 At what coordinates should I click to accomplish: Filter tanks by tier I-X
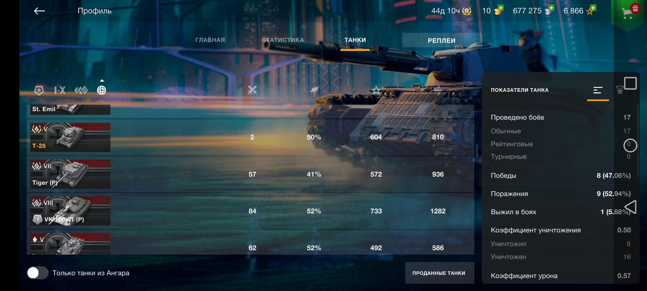point(60,90)
